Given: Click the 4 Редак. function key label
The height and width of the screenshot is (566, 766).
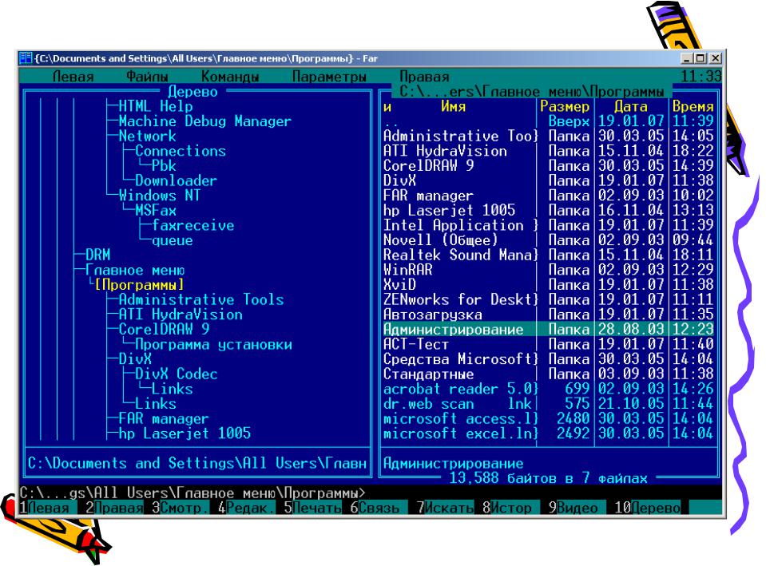Looking at the screenshot, I should pyautogui.click(x=247, y=508).
